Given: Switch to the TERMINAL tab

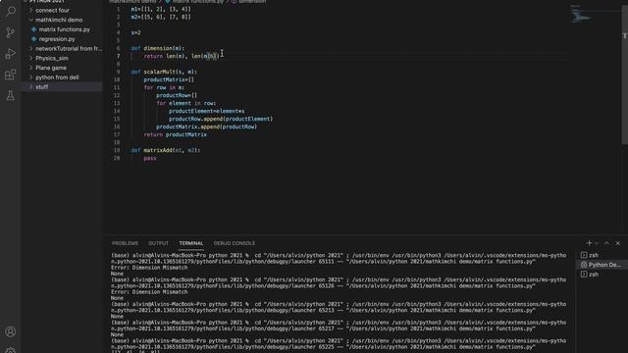Looking at the screenshot, I should [x=191, y=243].
